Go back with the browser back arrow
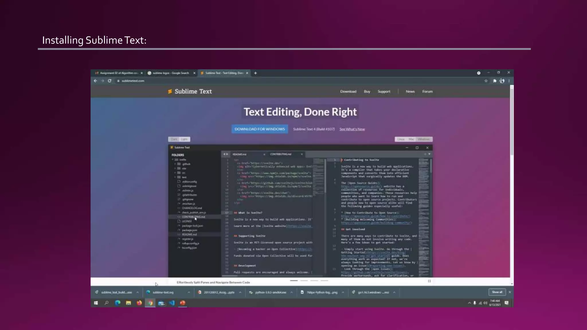Screen dimensions: 587x330 (x=95, y=81)
